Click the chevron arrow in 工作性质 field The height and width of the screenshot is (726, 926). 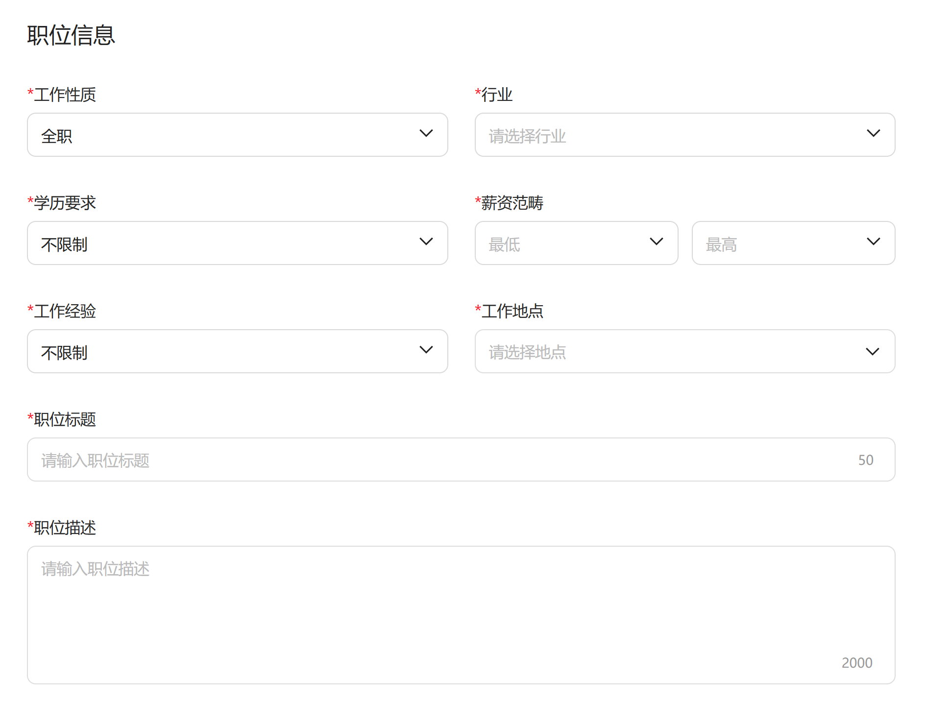click(426, 134)
